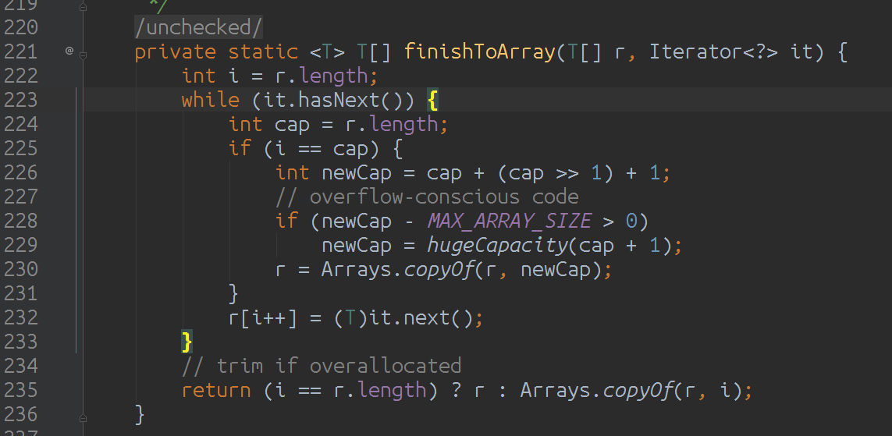Click the highlighted opening brace on line 223

pyautogui.click(x=433, y=101)
